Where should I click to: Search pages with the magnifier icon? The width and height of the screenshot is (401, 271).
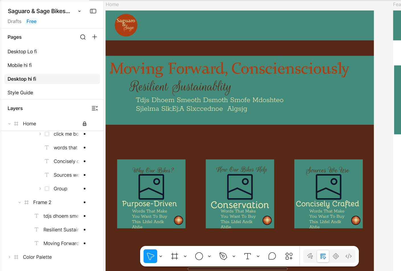click(x=83, y=37)
